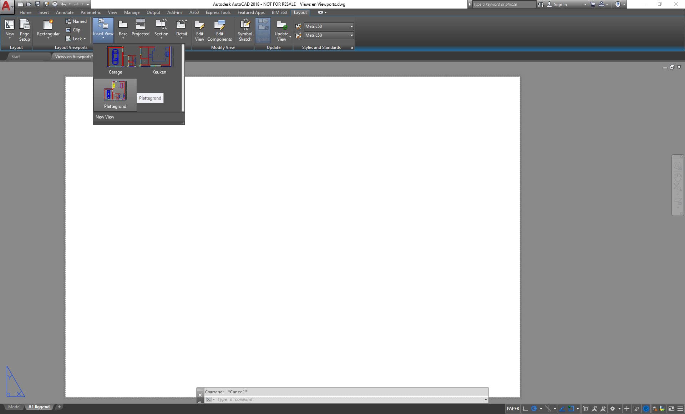Open the Express Tools ribbon tab
Viewport: 685px width, 414px height.
pos(218,12)
